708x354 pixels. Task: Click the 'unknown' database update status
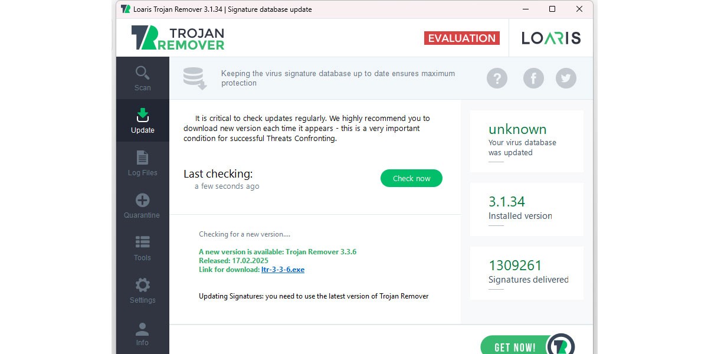517,129
